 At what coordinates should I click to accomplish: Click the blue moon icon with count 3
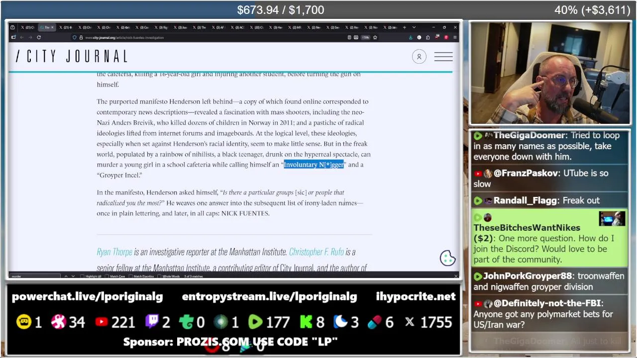click(x=340, y=322)
